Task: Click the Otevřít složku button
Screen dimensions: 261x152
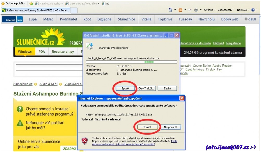Action: [146, 88]
